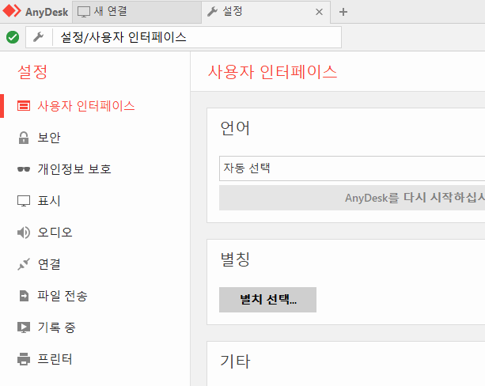
Task: Click the wrench icon beside address field
Action: click(39, 37)
